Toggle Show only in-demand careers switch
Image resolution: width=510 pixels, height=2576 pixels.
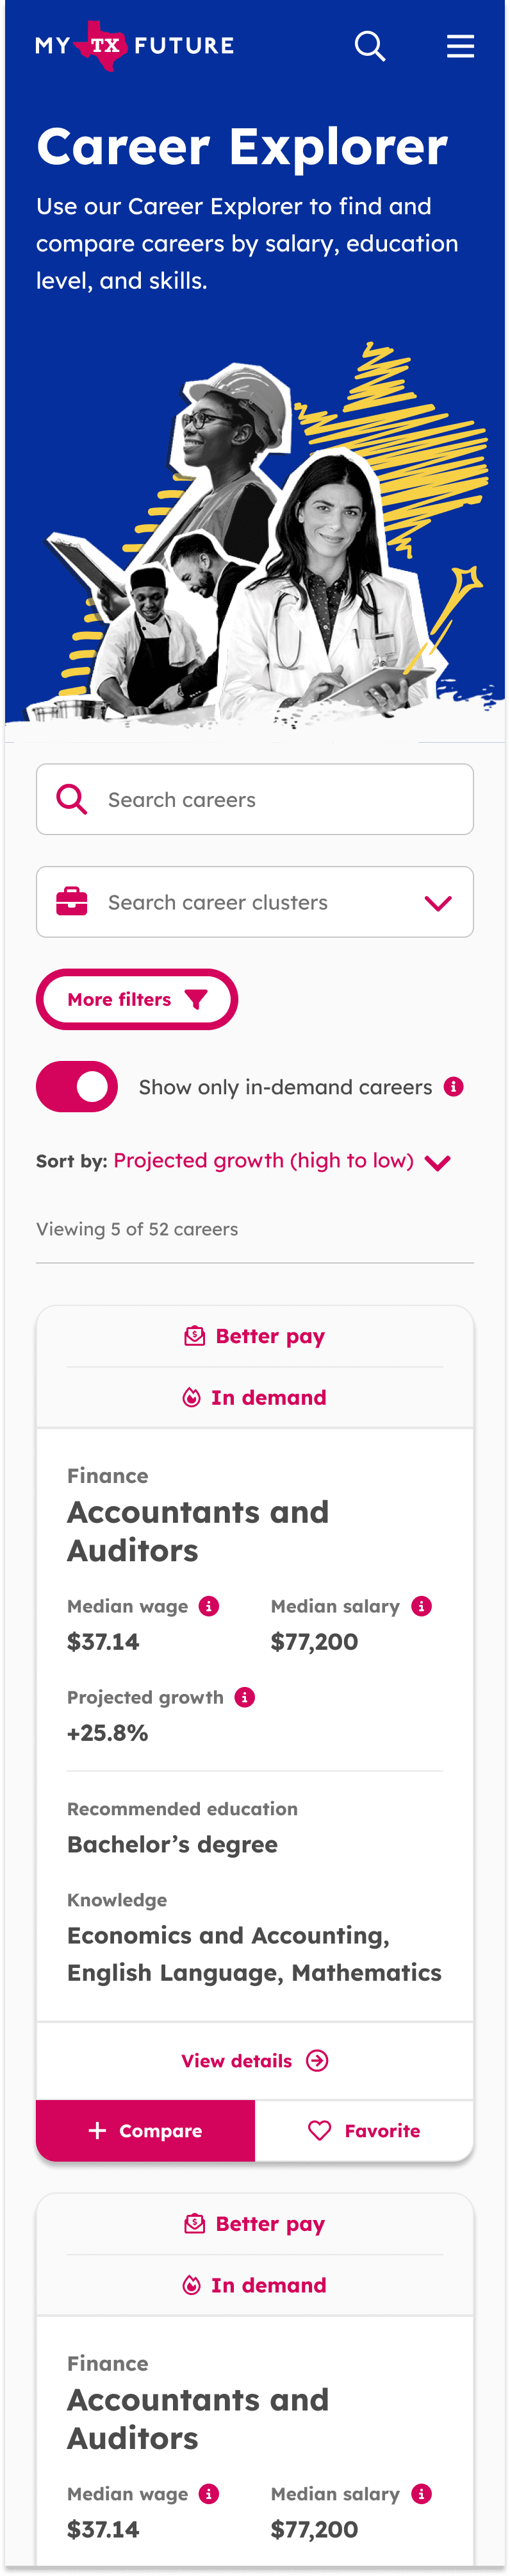(x=77, y=1087)
